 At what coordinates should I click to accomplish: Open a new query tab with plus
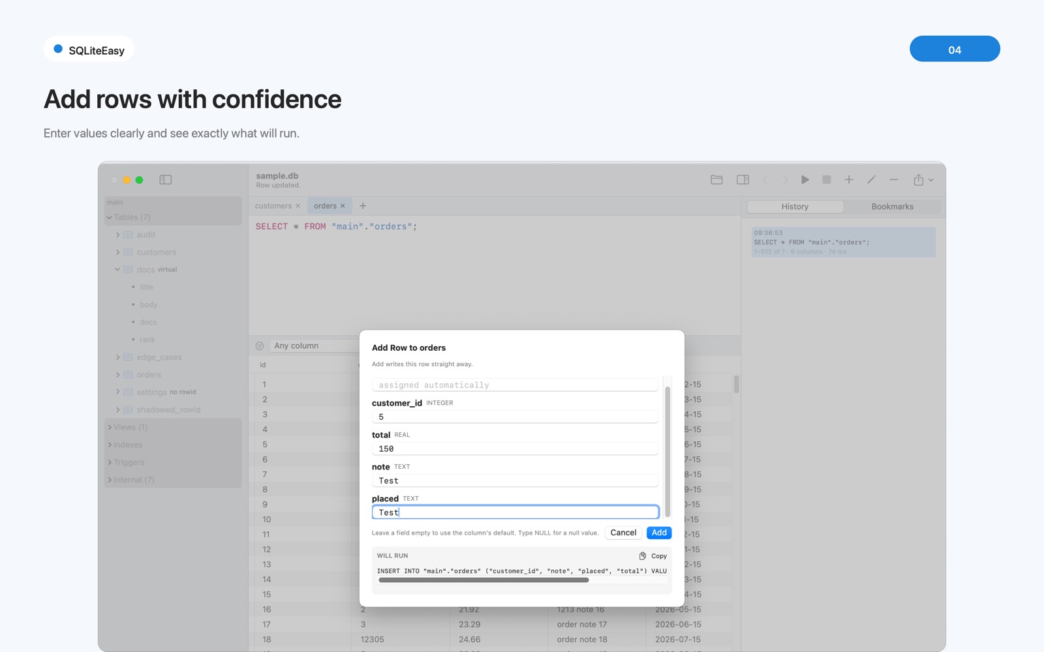point(363,206)
